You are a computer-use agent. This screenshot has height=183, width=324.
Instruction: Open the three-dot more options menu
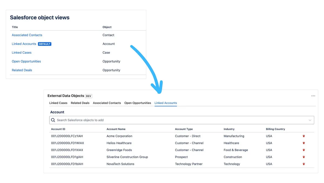(x=313, y=96)
